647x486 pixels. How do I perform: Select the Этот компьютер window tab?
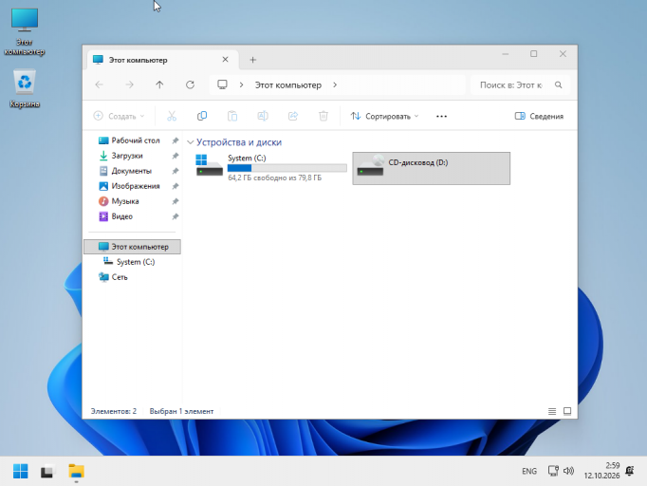pyautogui.click(x=162, y=60)
